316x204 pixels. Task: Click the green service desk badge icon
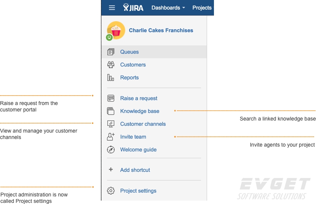point(109,37)
